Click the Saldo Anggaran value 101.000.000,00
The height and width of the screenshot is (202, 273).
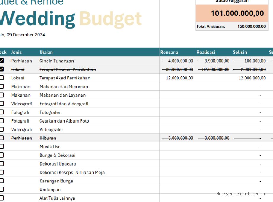[x=237, y=13]
